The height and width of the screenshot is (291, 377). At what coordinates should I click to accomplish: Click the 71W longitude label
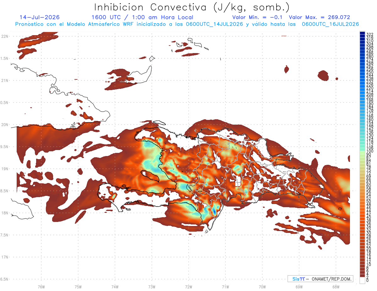(225, 287)
